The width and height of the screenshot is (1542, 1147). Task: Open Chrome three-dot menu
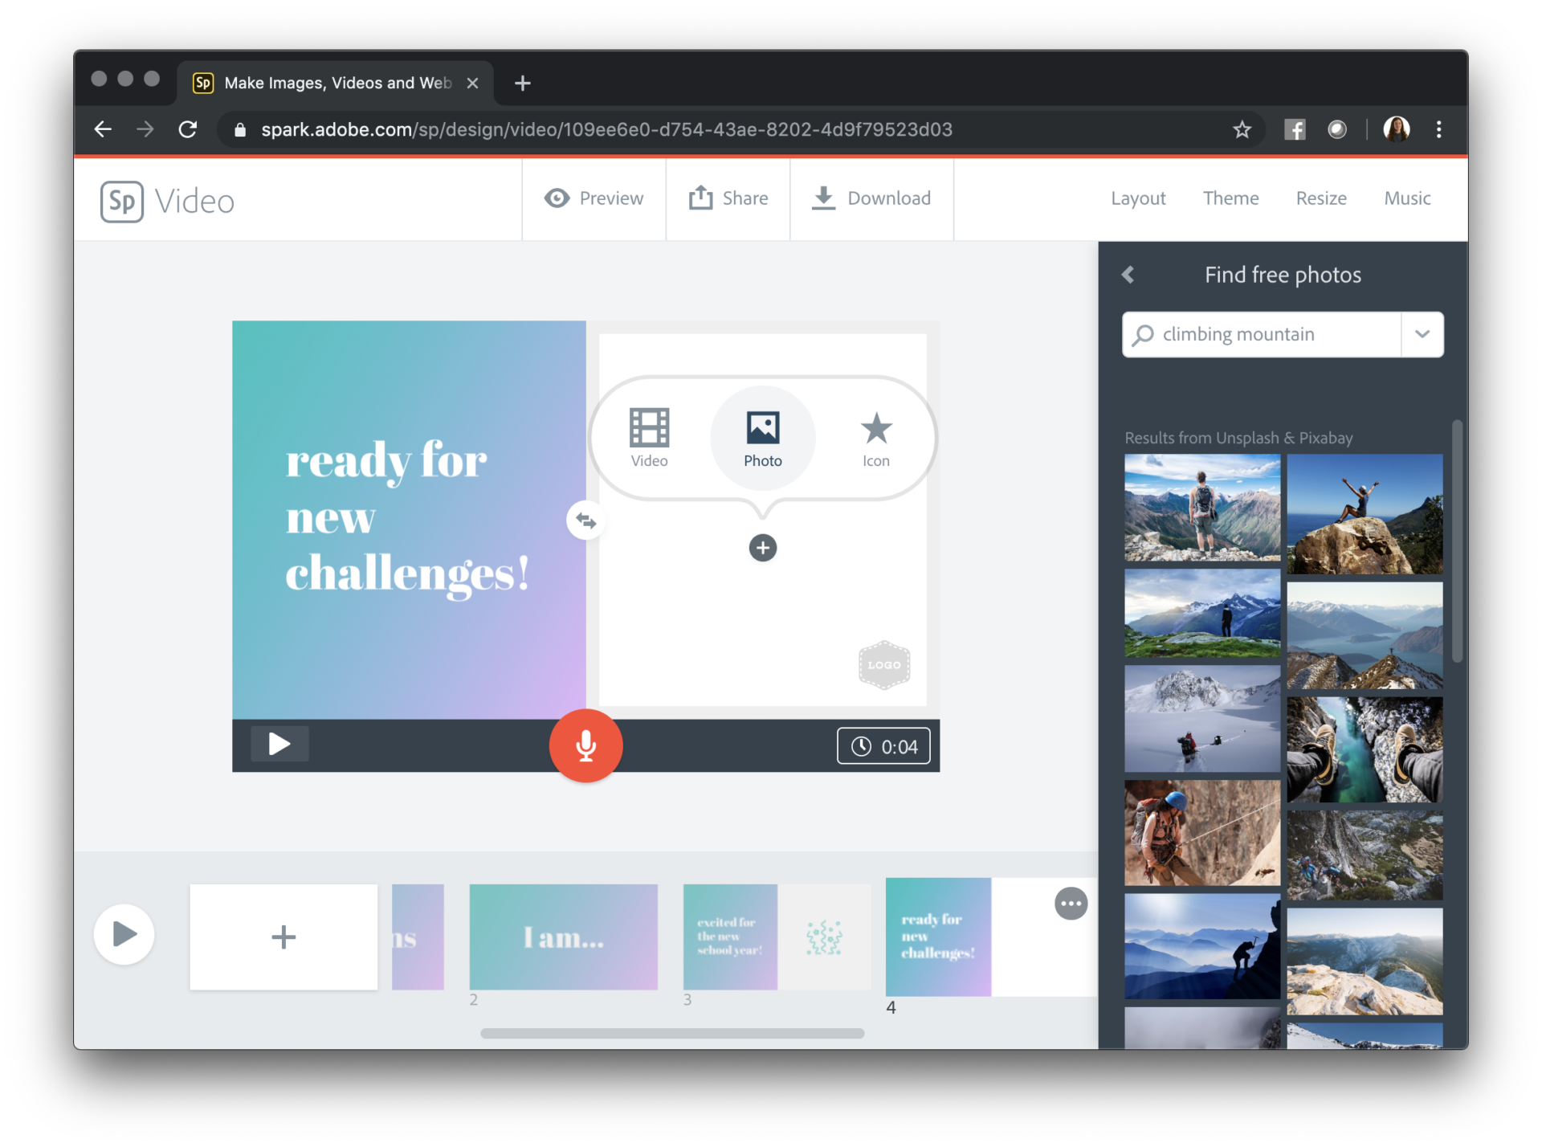pos(1438,129)
